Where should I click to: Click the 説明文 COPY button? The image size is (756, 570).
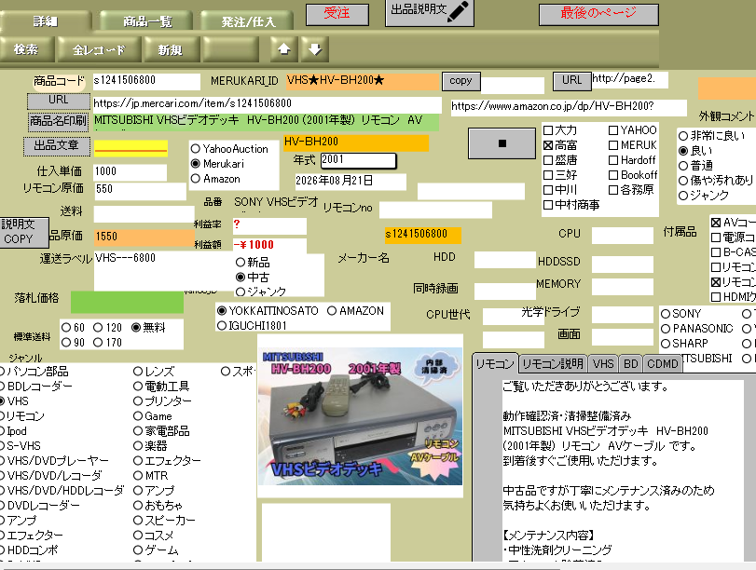click(x=24, y=232)
